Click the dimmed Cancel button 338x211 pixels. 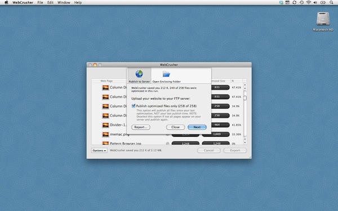click(x=208, y=150)
